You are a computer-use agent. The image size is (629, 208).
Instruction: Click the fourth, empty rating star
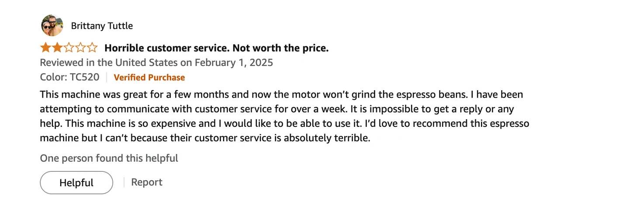pyautogui.click(x=80, y=48)
